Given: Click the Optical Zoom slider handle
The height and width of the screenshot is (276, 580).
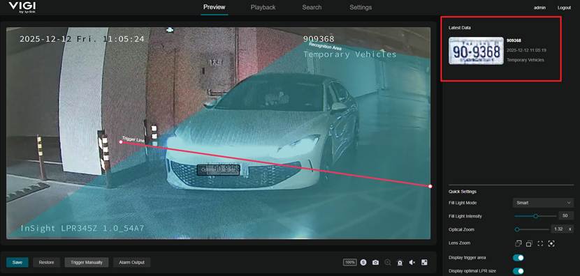Looking at the screenshot, I should (517, 229).
